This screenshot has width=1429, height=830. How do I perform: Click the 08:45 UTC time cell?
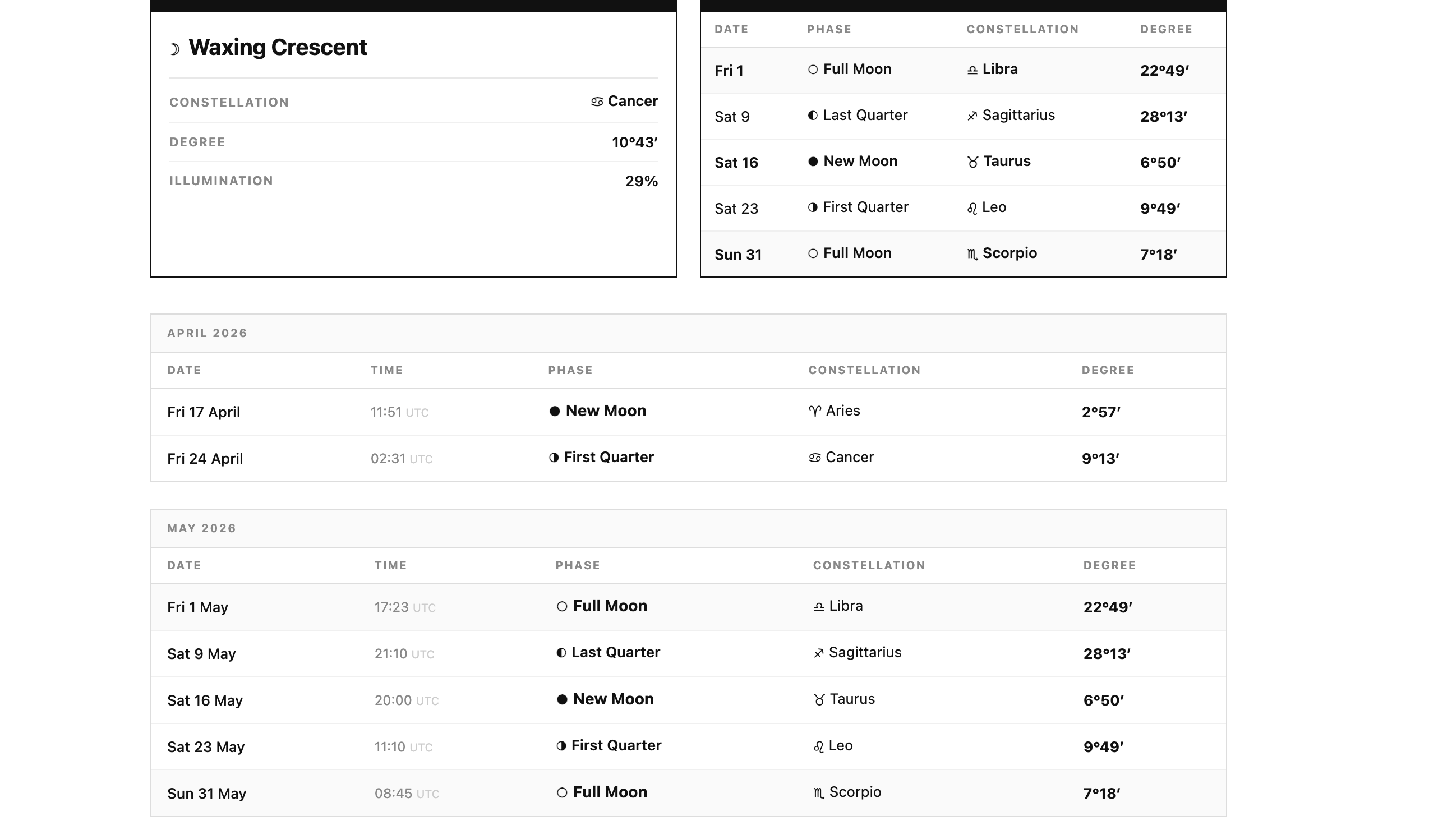point(407,793)
